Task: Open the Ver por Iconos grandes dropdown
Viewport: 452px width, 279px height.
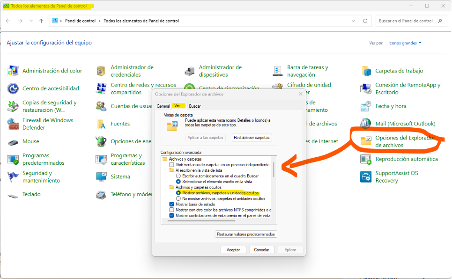Action: pyautogui.click(x=405, y=43)
